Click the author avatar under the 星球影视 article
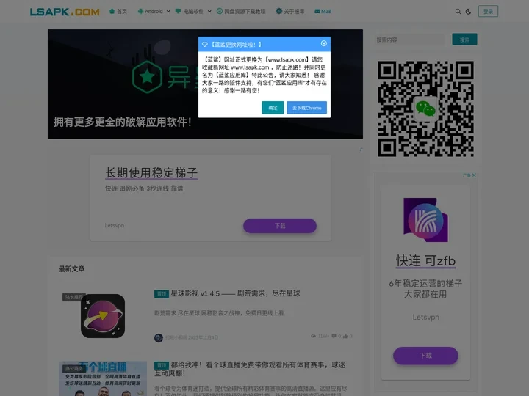The height and width of the screenshot is (396, 529). (x=159, y=338)
